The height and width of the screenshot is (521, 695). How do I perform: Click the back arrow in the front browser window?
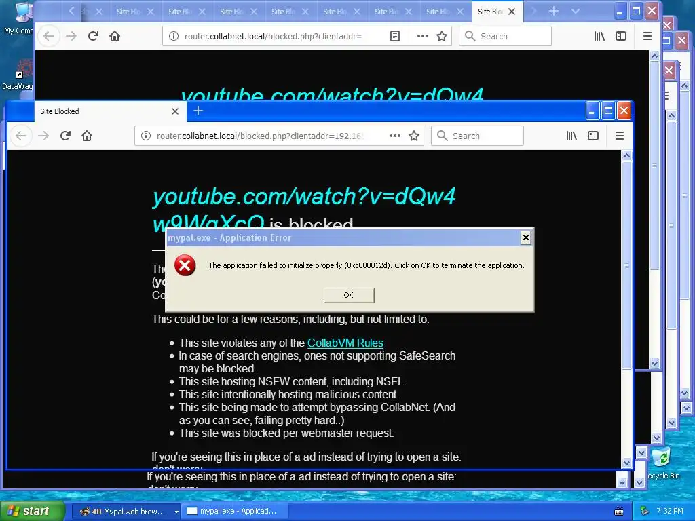click(x=21, y=136)
